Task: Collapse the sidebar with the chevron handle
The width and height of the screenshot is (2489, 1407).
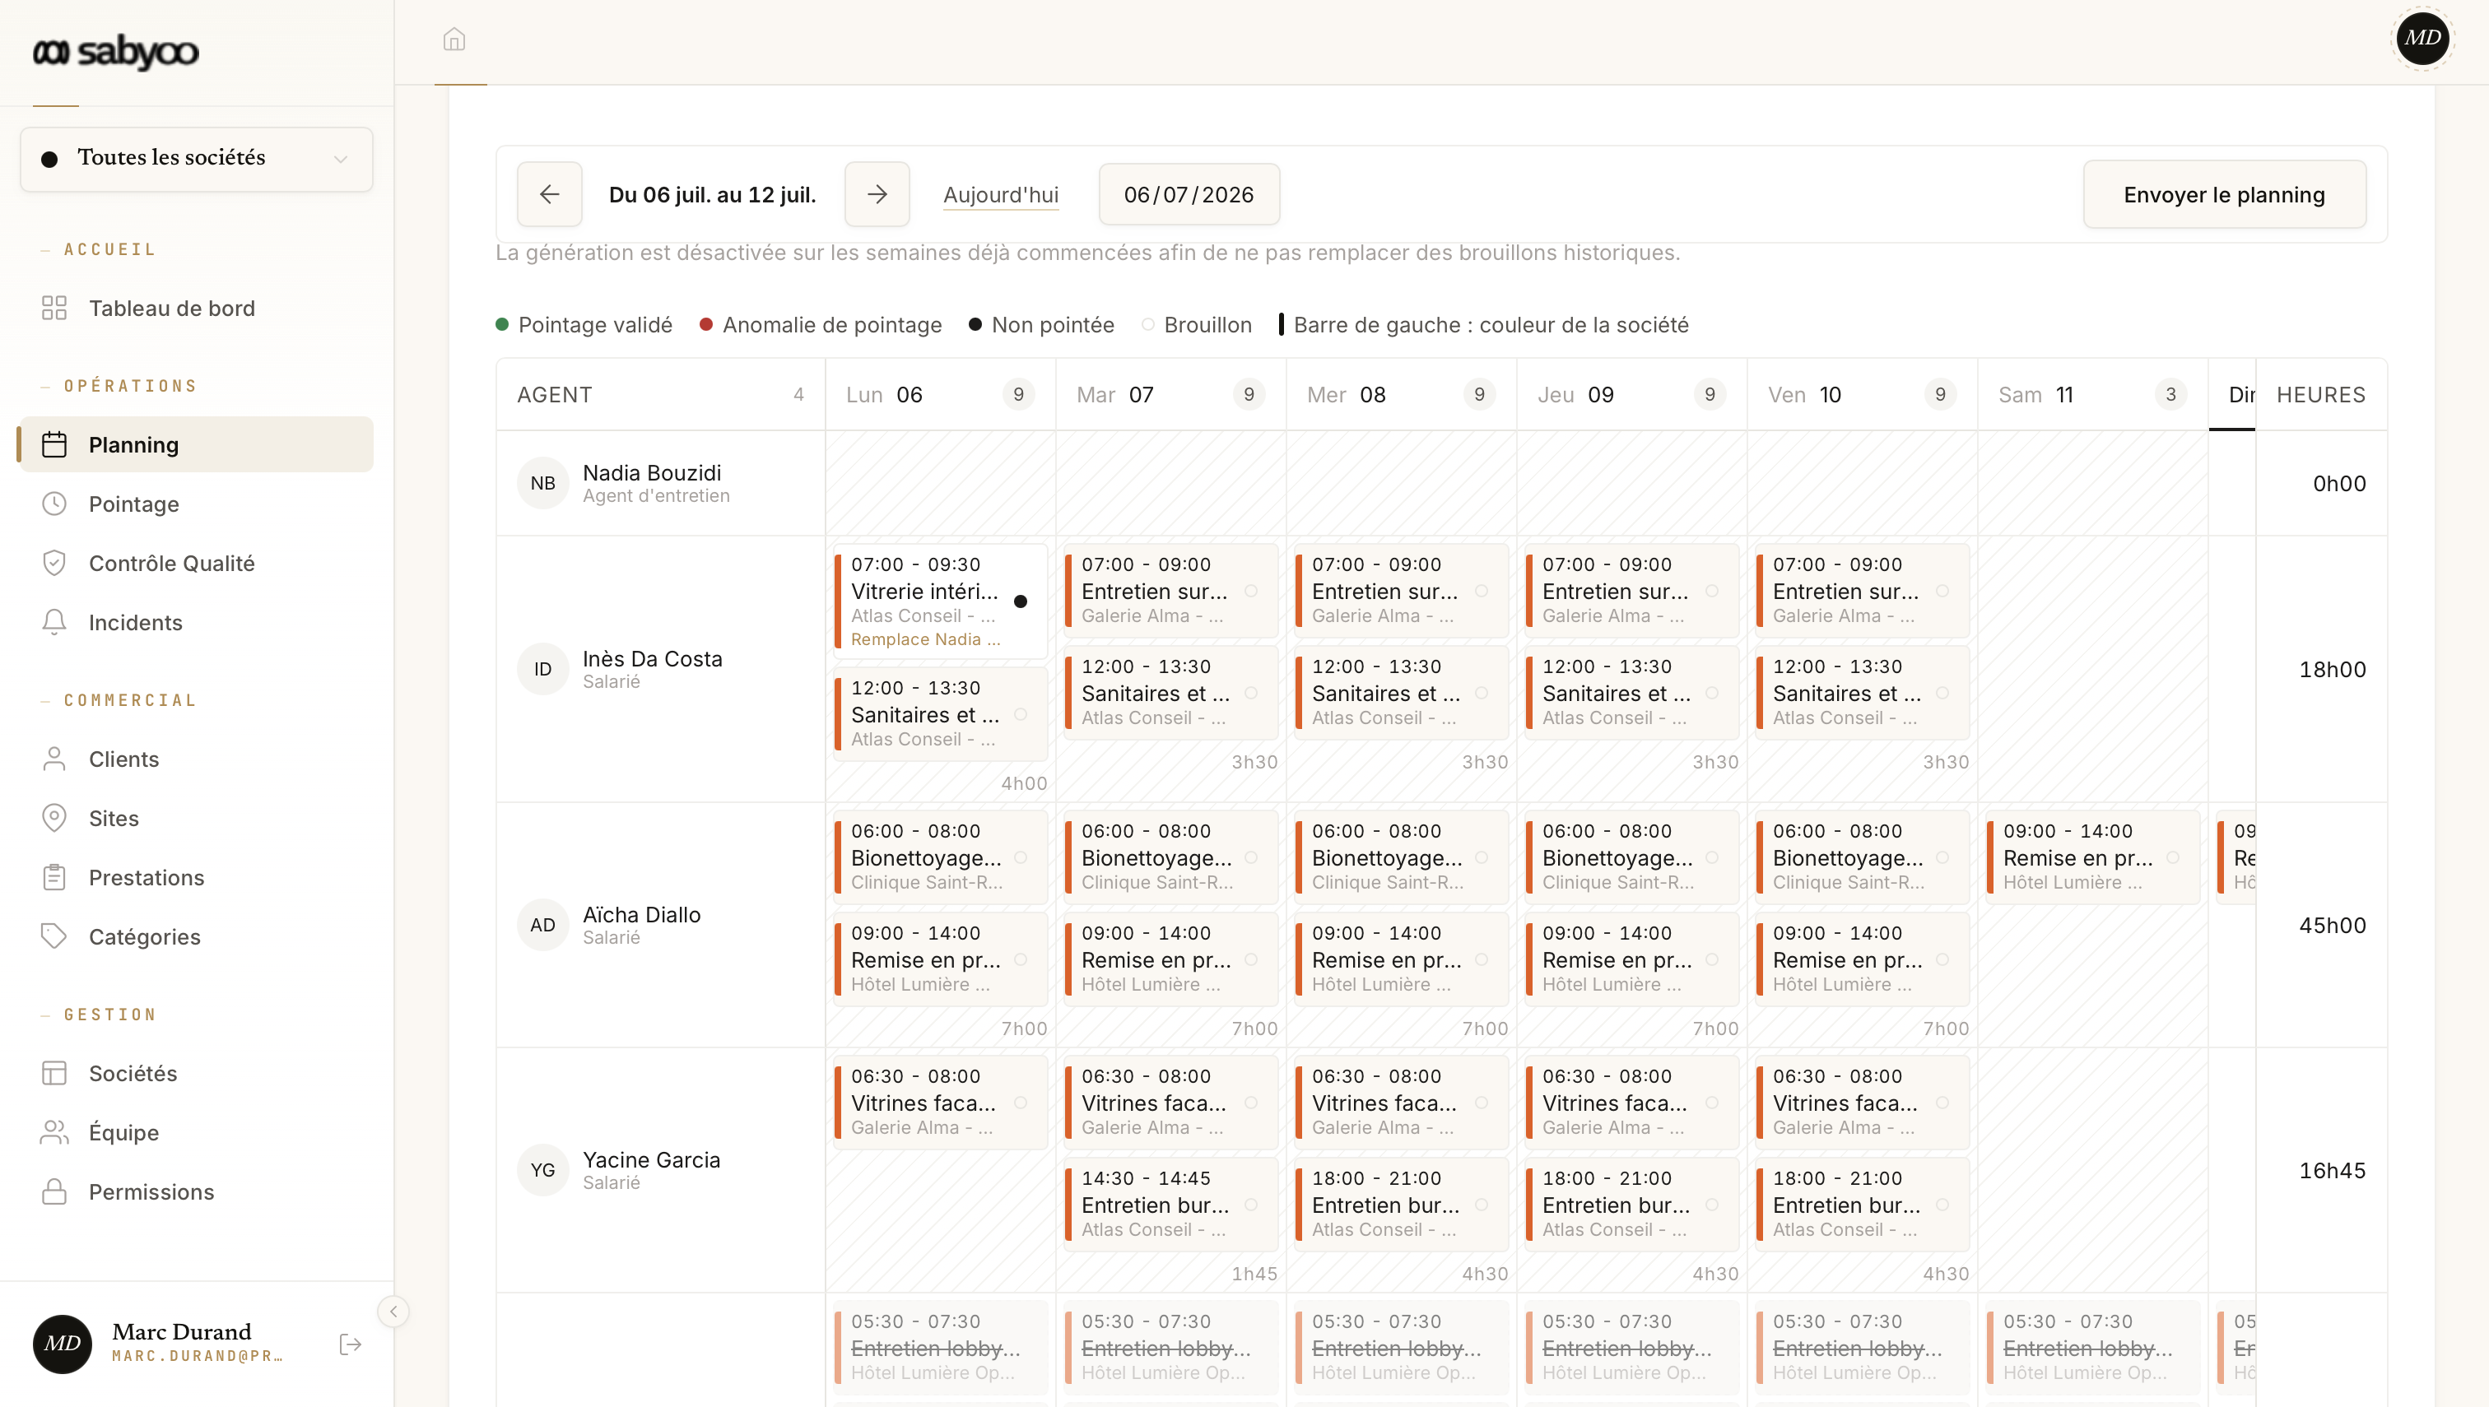Action: pos(393,1312)
